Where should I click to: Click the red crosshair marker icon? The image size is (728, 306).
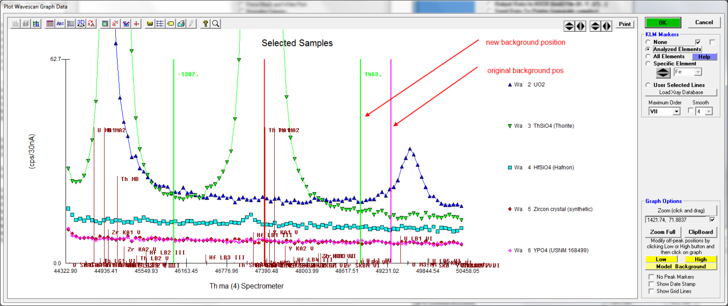click(136, 24)
